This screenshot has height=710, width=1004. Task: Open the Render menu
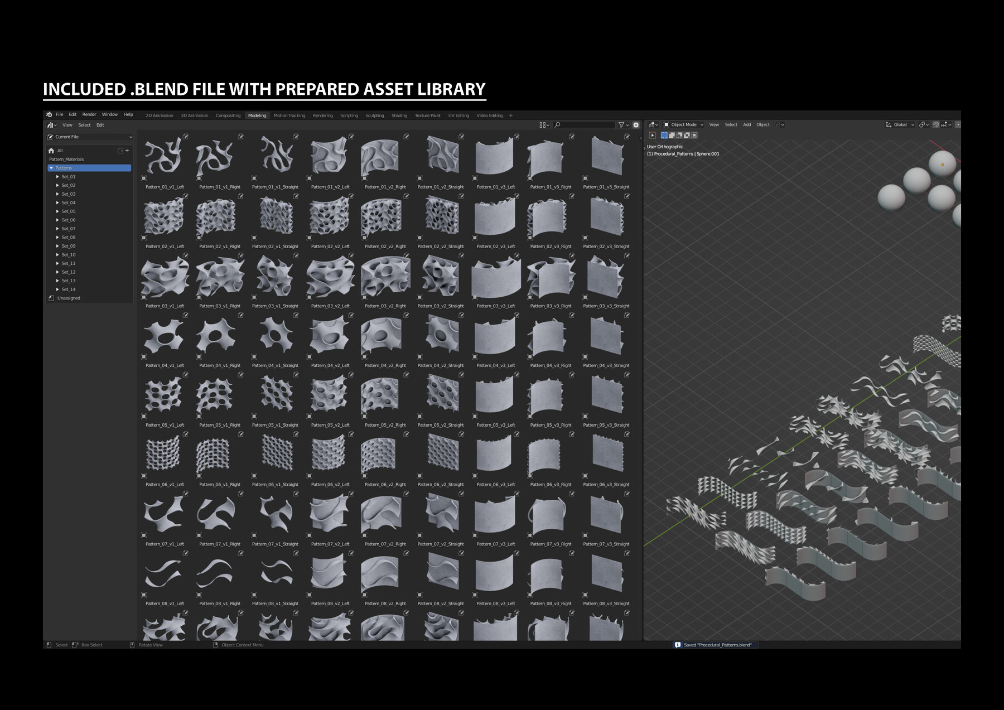89,114
